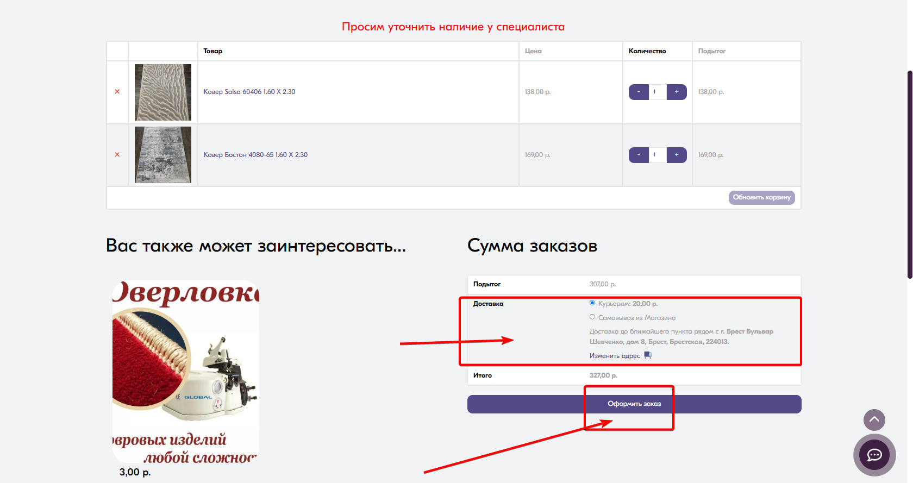Click price 169,00 р. in Цена column

pos(538,155)
